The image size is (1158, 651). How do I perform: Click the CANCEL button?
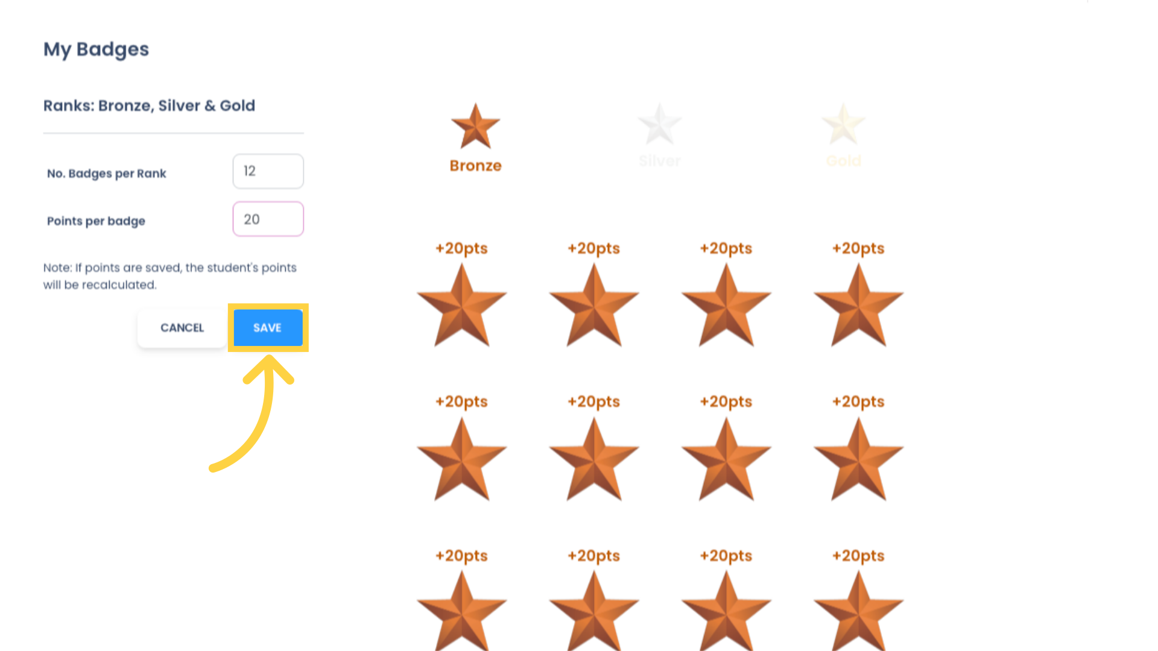tap(182, 327)
